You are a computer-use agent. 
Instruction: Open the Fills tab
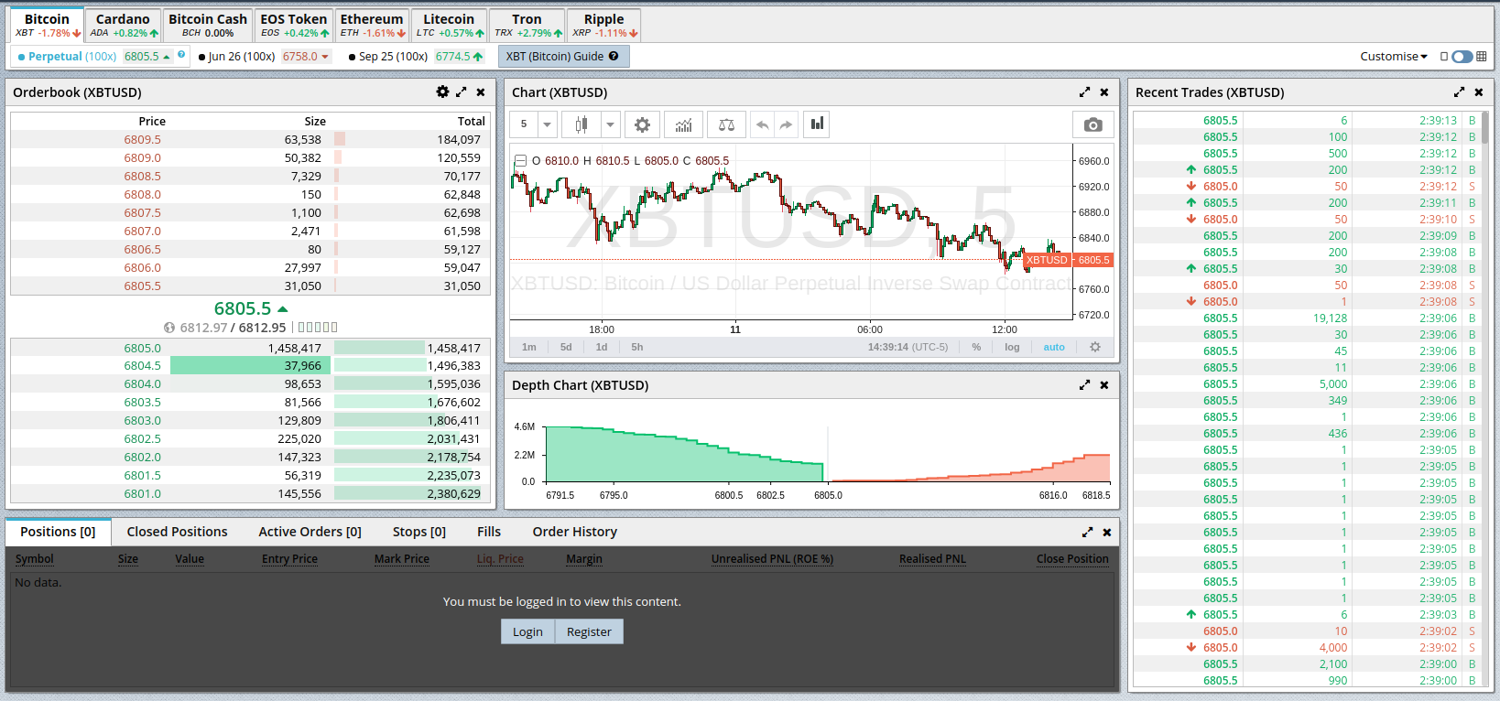[x=489, y=532]
